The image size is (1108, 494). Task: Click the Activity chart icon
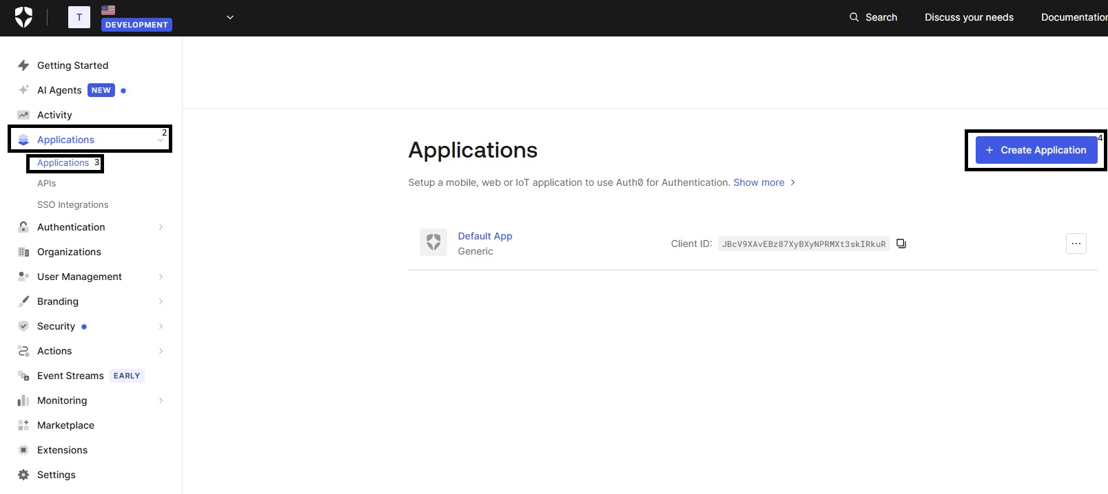23,115
